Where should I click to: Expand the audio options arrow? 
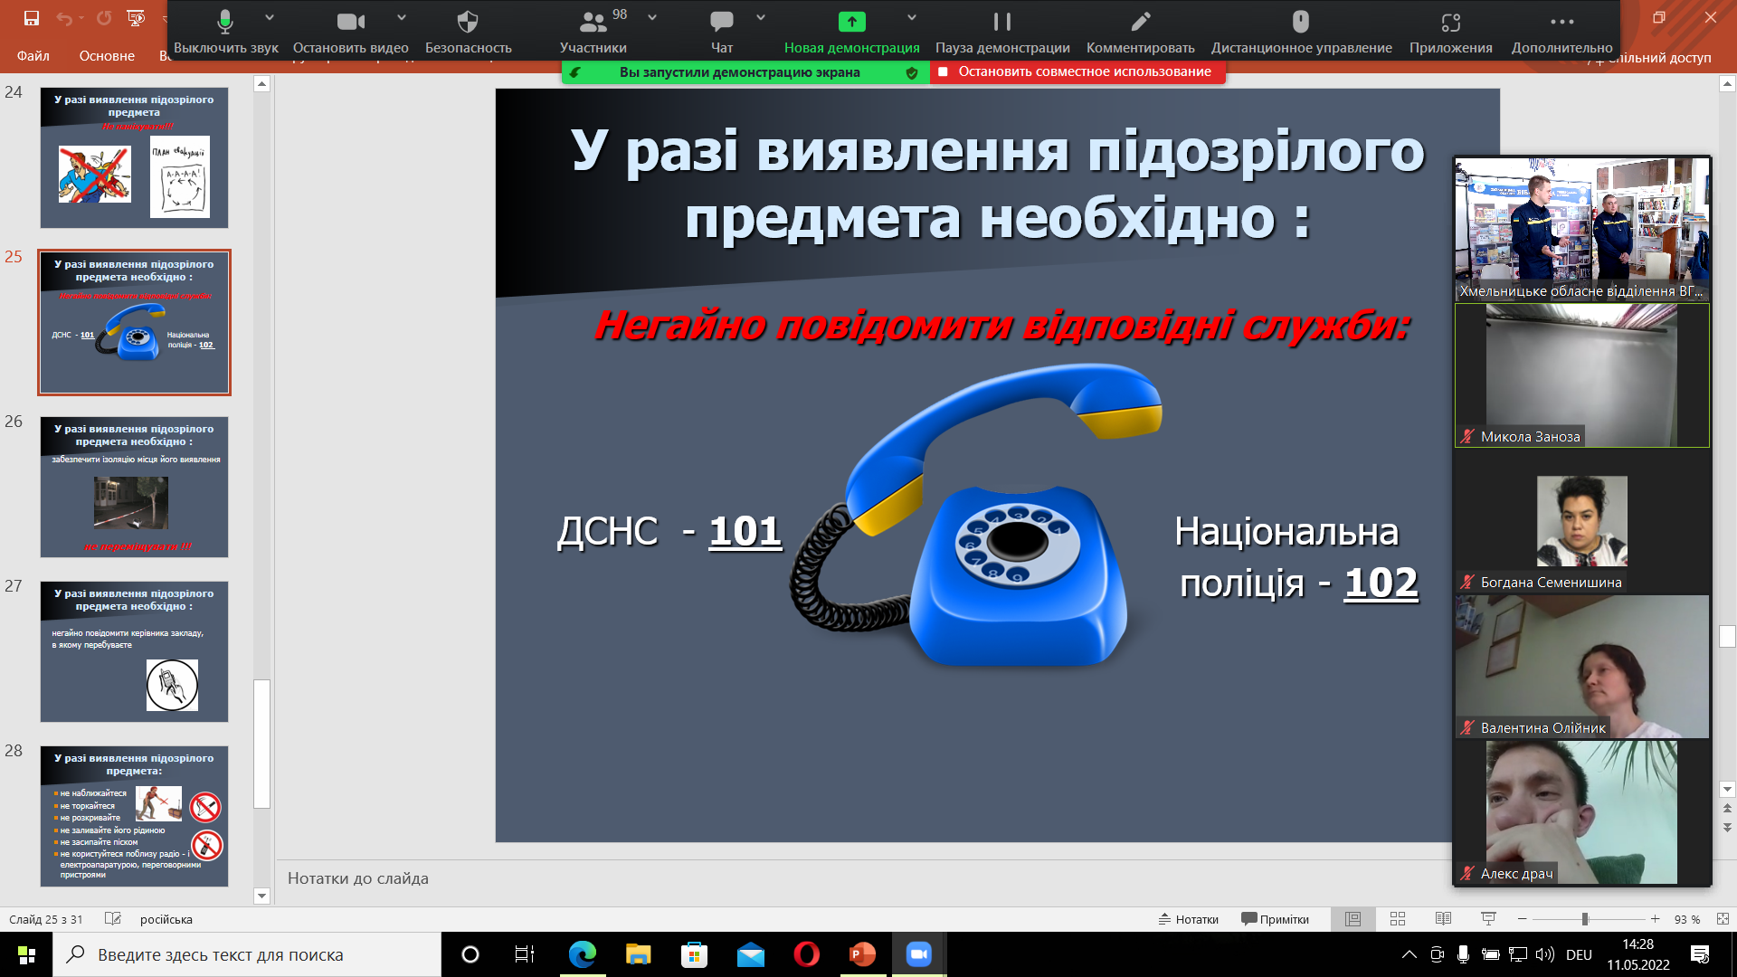click(x=270, y=17)
